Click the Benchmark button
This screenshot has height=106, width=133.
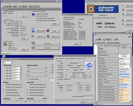[47, 48]
